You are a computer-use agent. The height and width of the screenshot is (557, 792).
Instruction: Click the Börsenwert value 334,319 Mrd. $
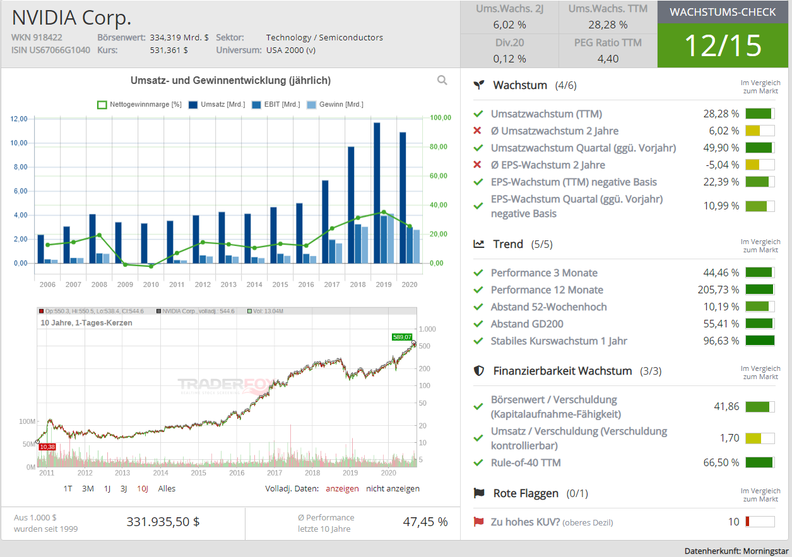[x=179, y=37]
